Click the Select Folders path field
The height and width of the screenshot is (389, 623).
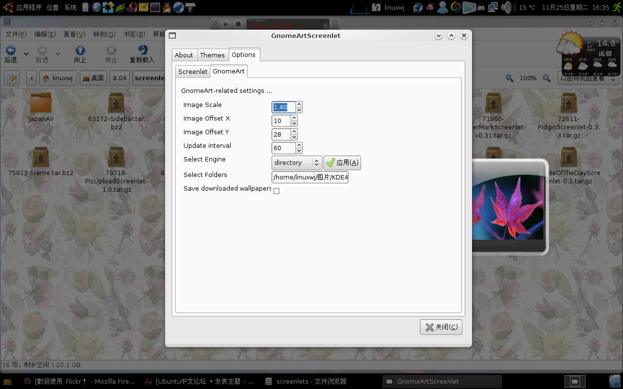coord(310,177)
